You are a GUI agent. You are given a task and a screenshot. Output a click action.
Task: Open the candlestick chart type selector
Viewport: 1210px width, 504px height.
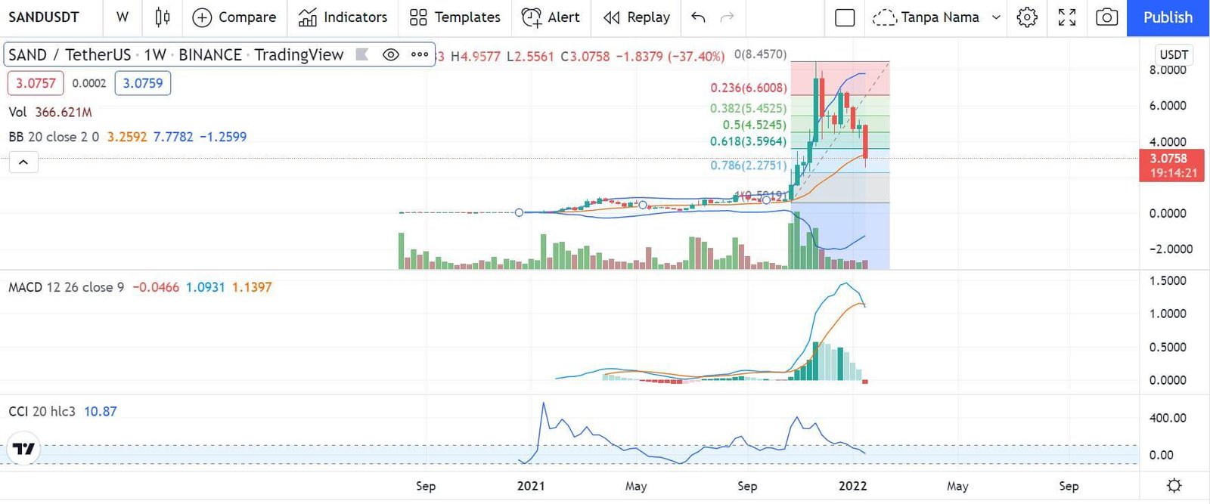coord(162,17)
